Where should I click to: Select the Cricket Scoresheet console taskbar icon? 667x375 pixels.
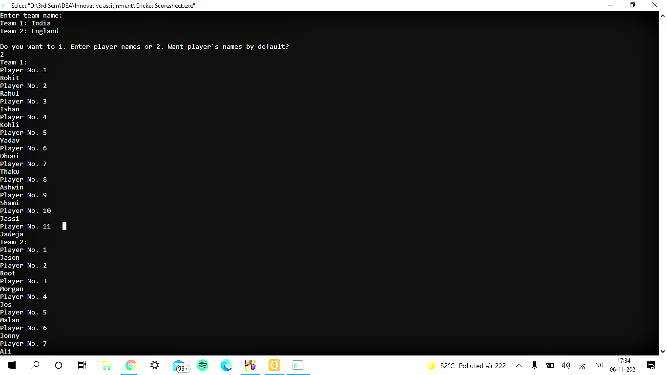[x=298, y=365]
